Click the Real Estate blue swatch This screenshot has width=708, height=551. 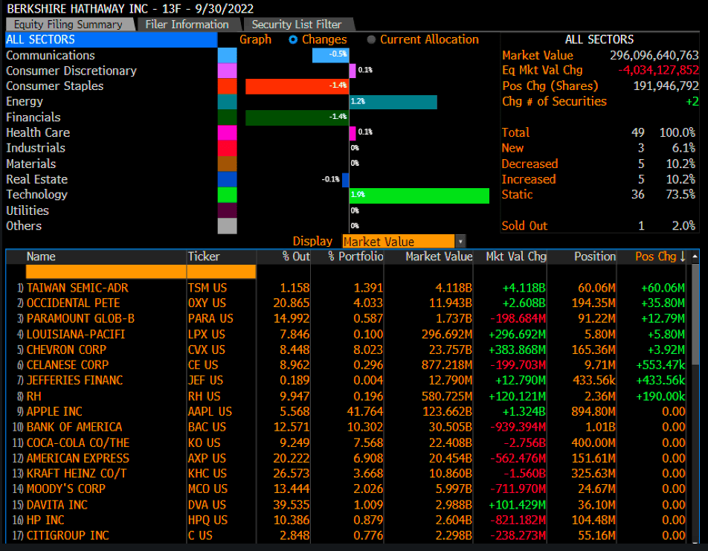(227, 179)
